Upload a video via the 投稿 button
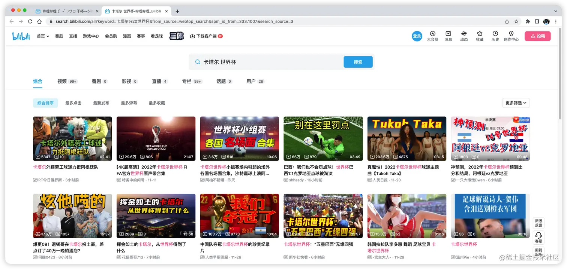 (x=537, y=36)
